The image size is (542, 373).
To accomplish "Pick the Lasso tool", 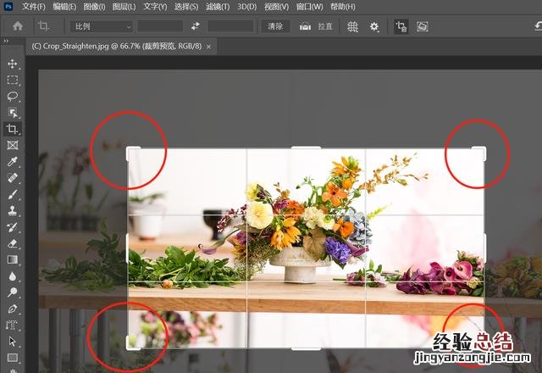I will (12, 96).
